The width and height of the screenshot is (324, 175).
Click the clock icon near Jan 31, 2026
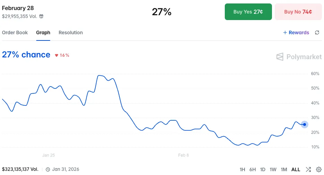pos(48,169)
